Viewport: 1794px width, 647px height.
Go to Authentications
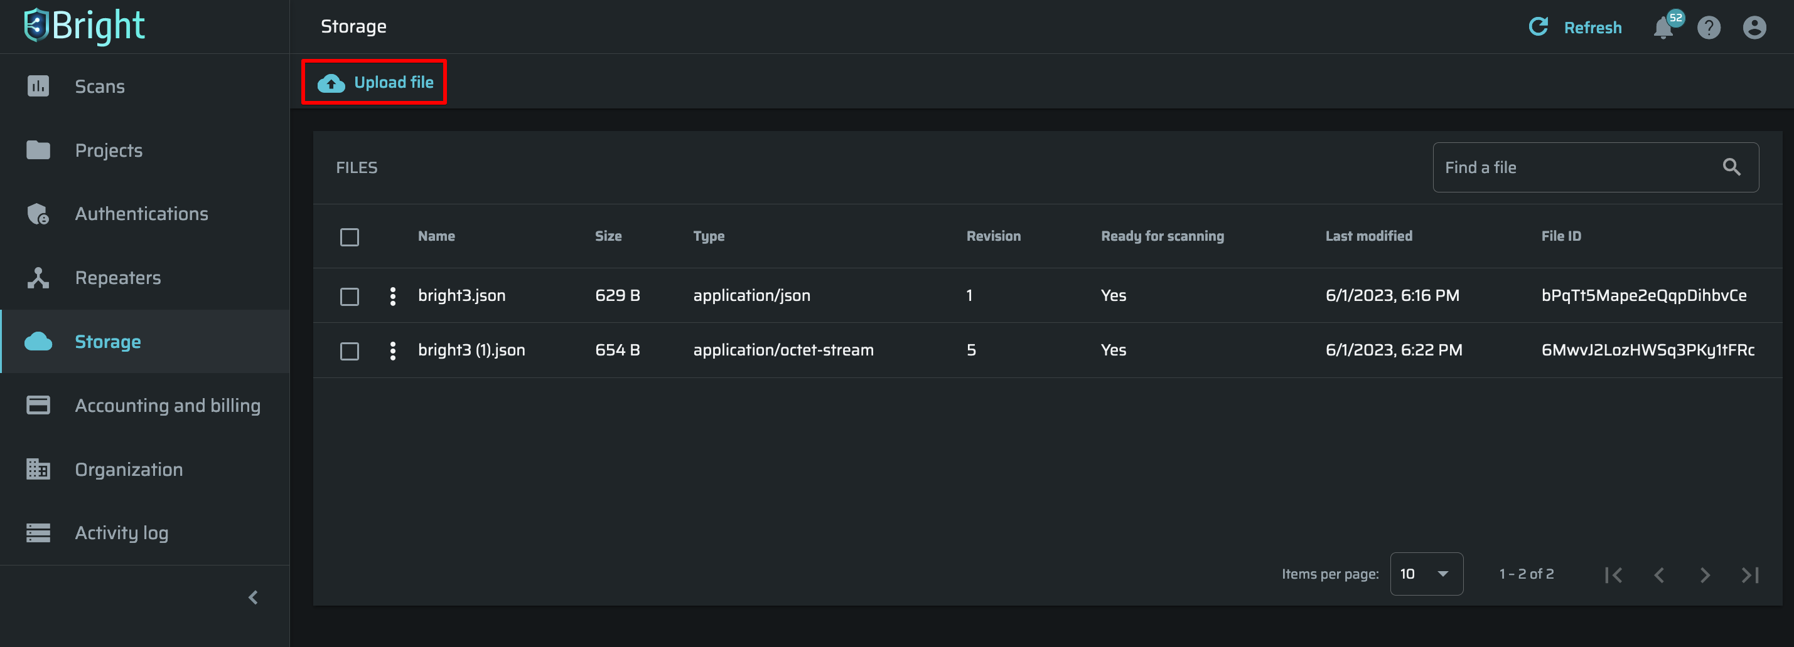[145, 214]
